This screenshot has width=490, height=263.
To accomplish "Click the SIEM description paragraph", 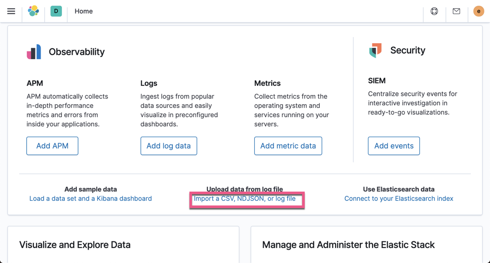I will pos(412,103).
